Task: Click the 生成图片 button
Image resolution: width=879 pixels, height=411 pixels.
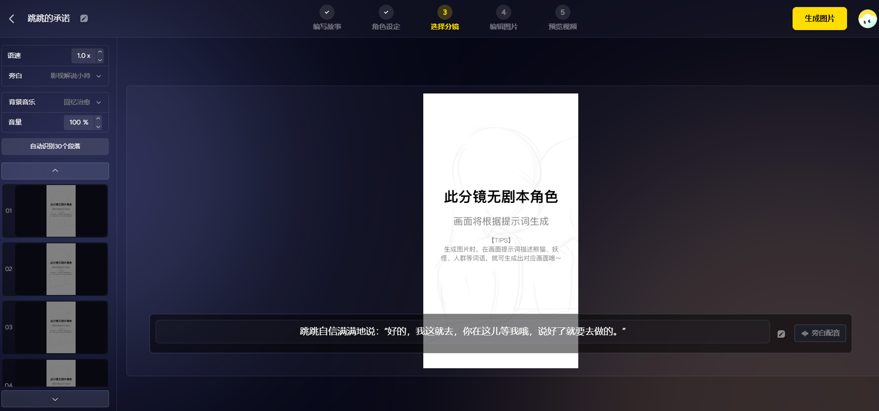Action: (x=820, y=18)
